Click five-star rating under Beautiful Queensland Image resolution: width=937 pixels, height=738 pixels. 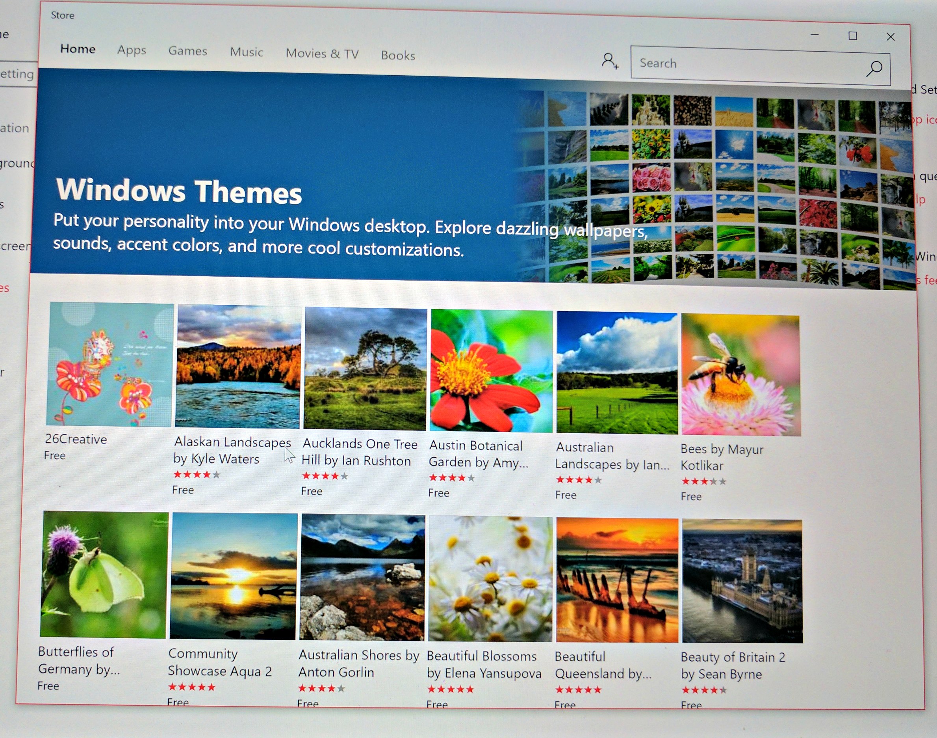pyautogui.click(x=578, y=690)
